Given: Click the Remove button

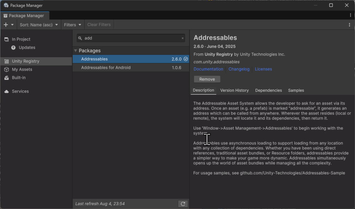Looking at the screenshot, I should coord(207,79).
